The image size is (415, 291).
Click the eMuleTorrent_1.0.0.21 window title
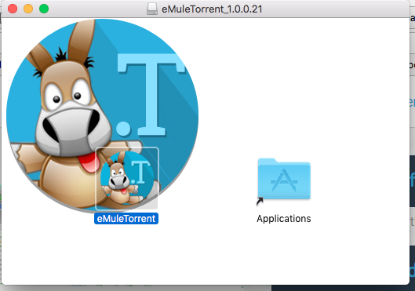point(212,9)
